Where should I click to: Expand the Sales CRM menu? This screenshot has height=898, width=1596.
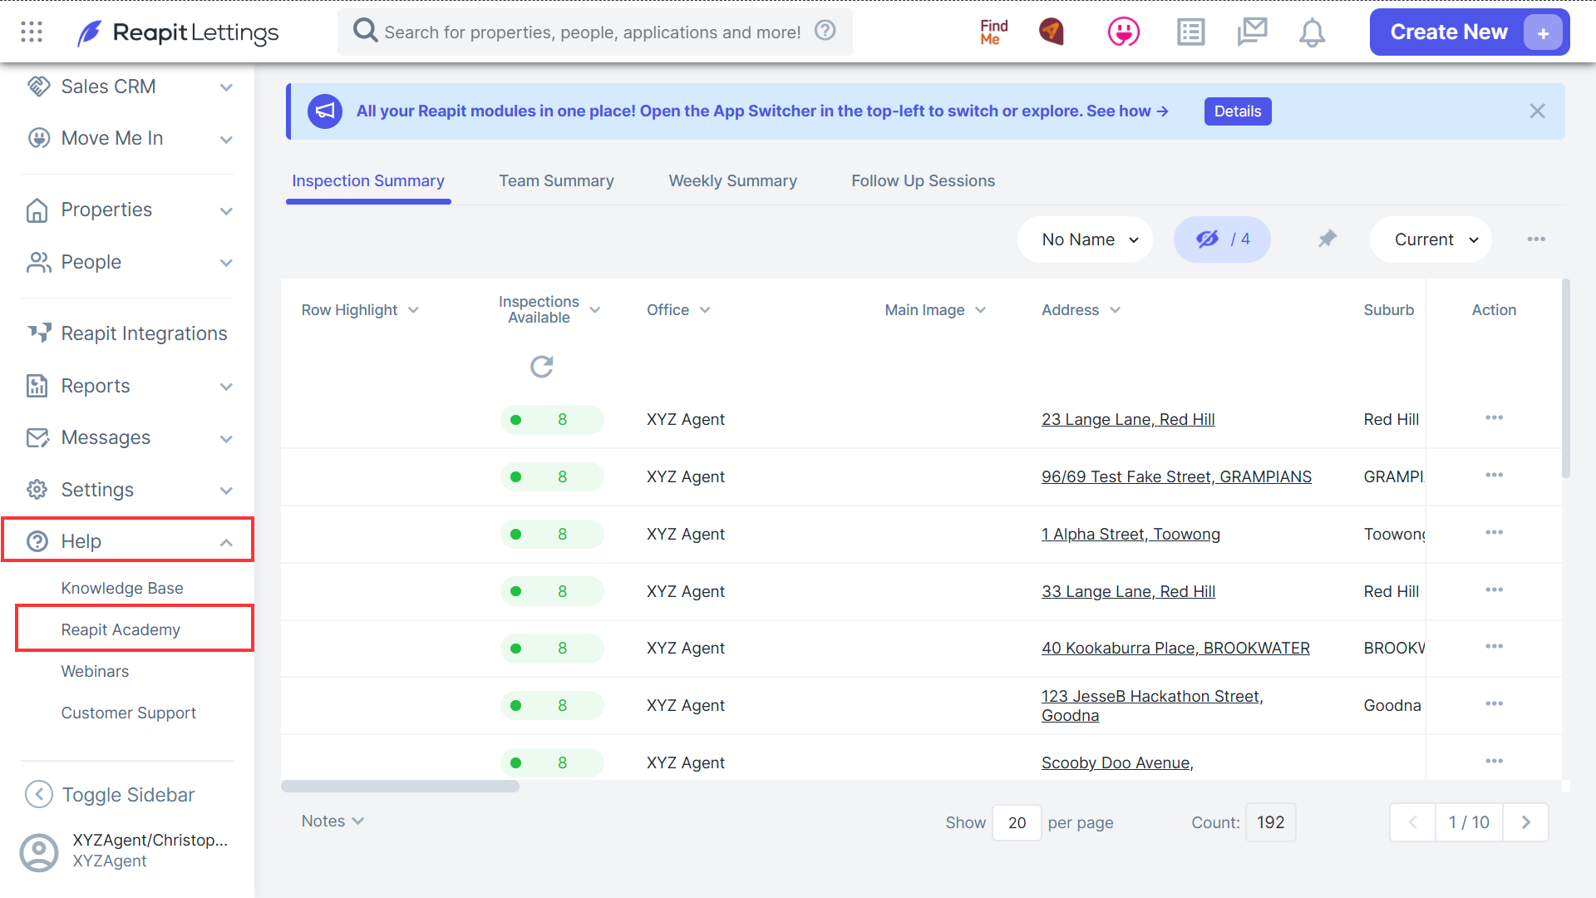[x=129, y=86]
